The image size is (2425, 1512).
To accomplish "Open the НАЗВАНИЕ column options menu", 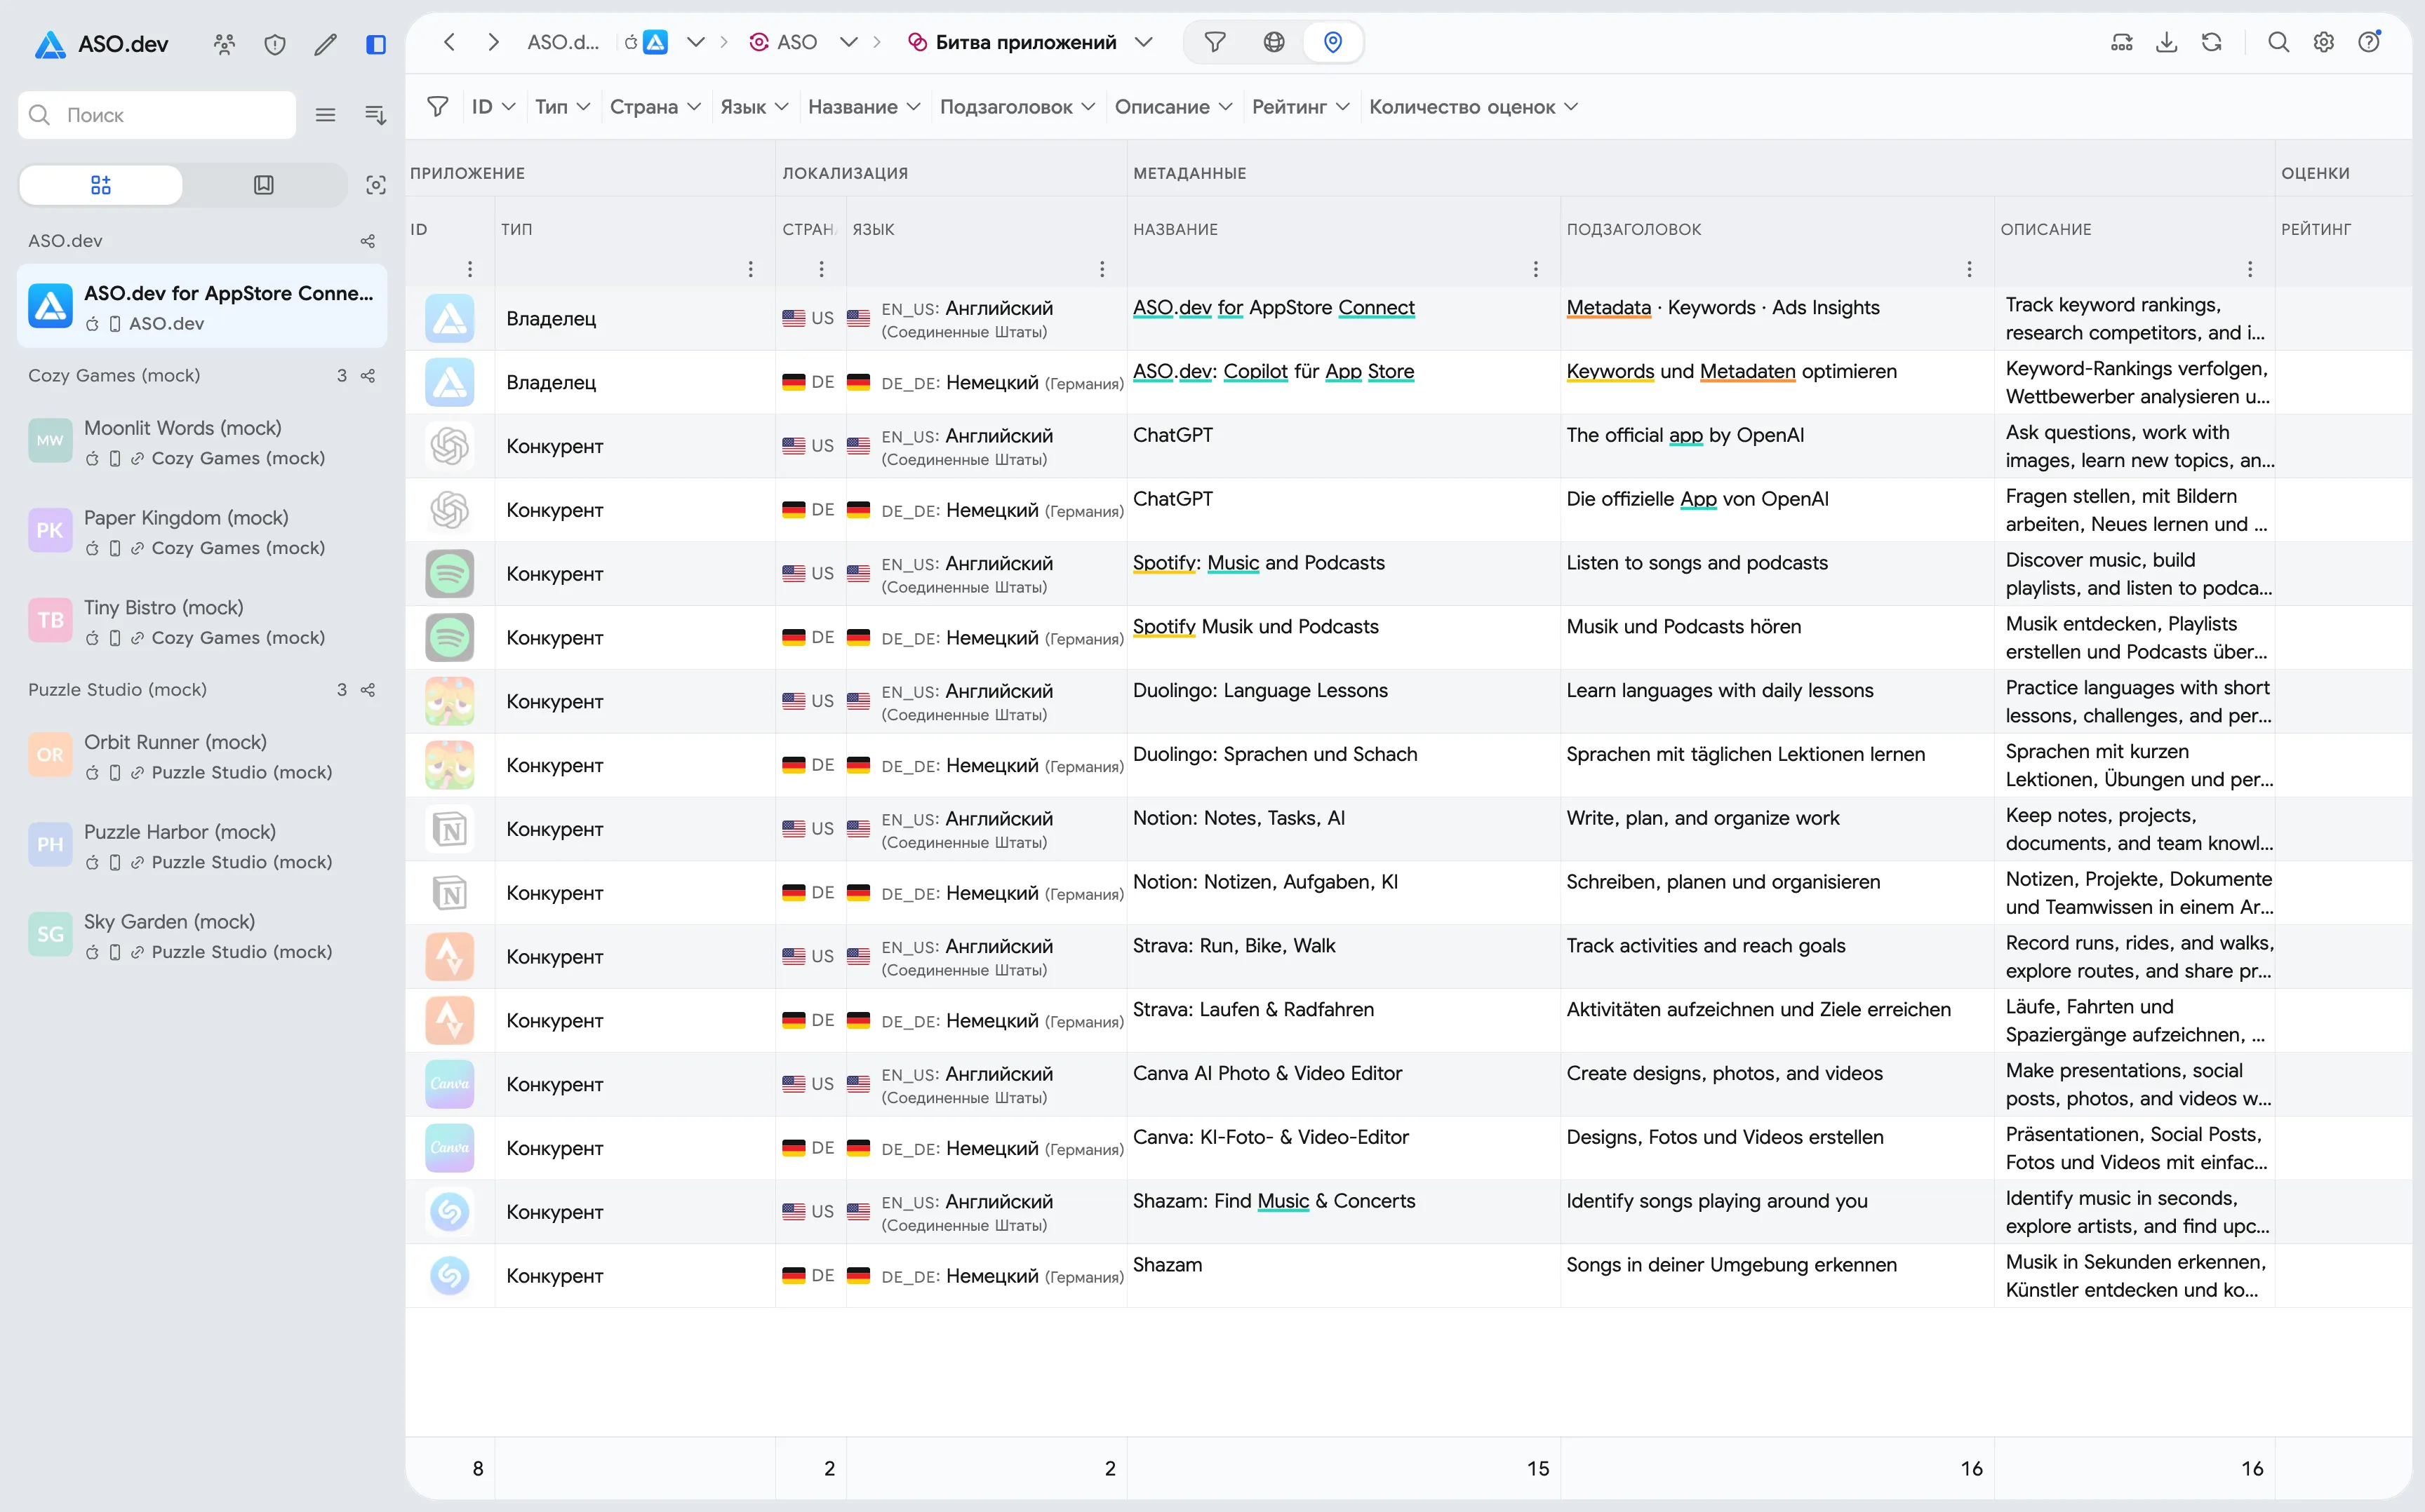I will coord(1536,269).
